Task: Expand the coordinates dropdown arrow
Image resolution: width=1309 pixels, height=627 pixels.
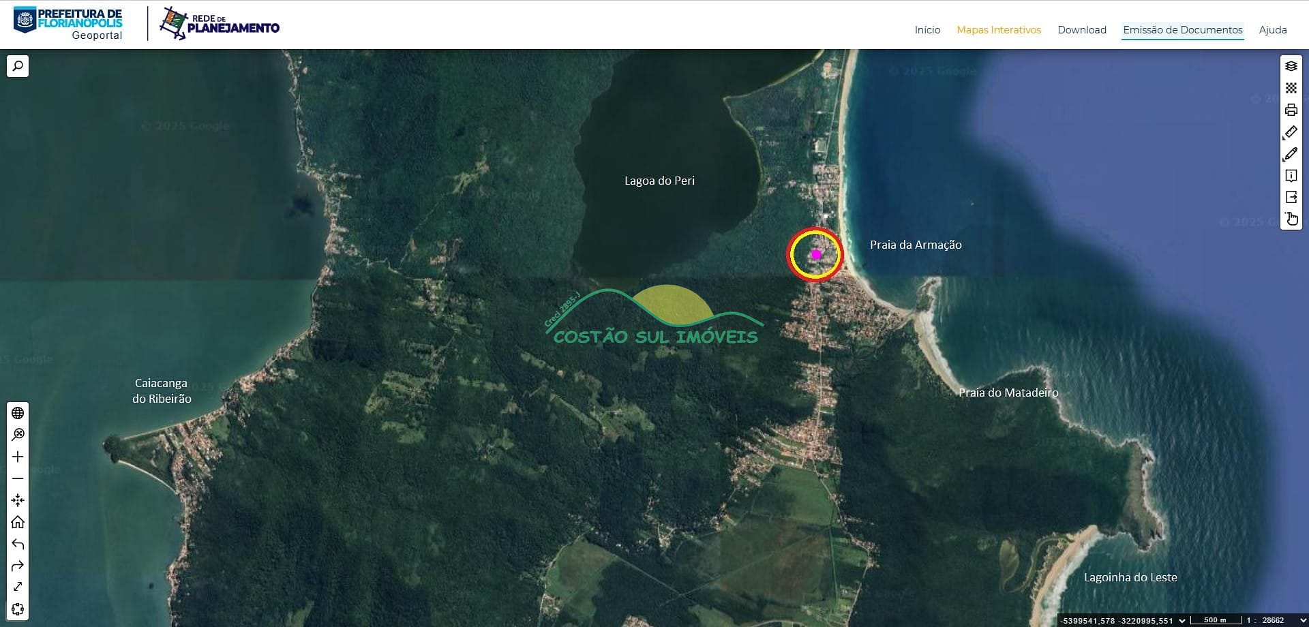Action: [1182, 620]
